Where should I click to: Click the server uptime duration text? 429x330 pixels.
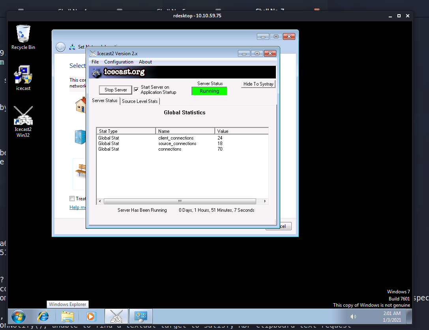point(216,210)
